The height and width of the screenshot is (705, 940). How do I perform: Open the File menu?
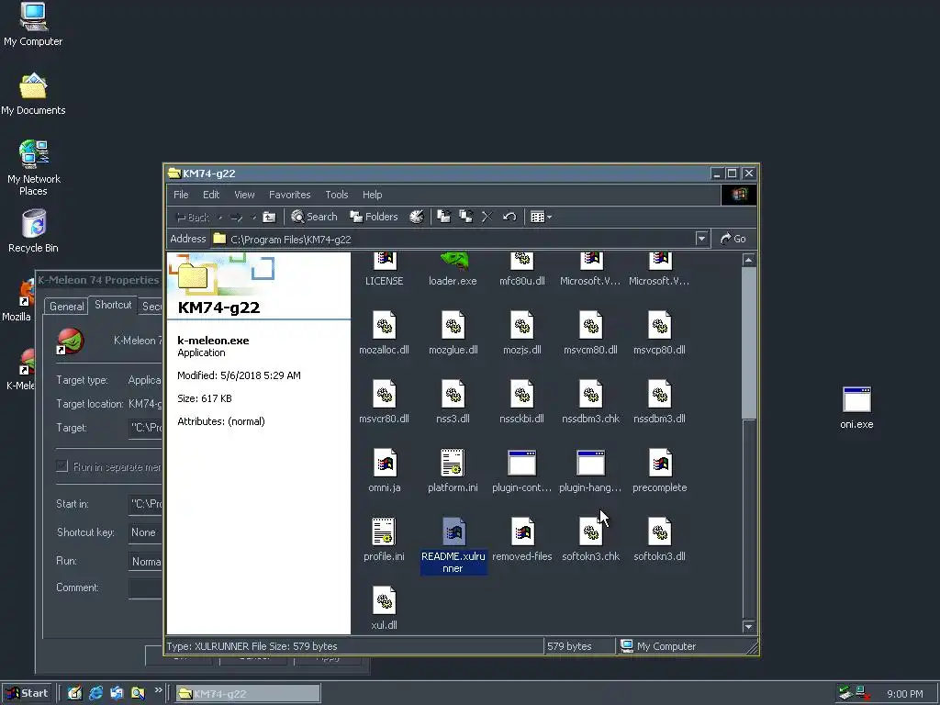[181, 195]
